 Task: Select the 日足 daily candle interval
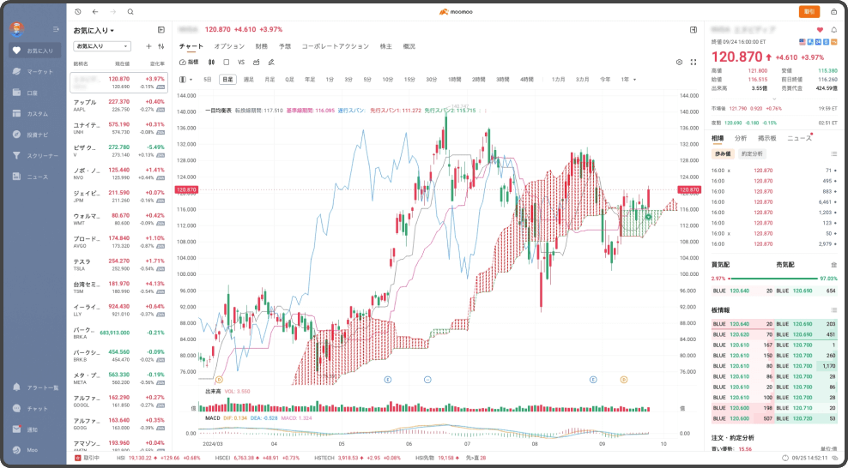(227, 79)
